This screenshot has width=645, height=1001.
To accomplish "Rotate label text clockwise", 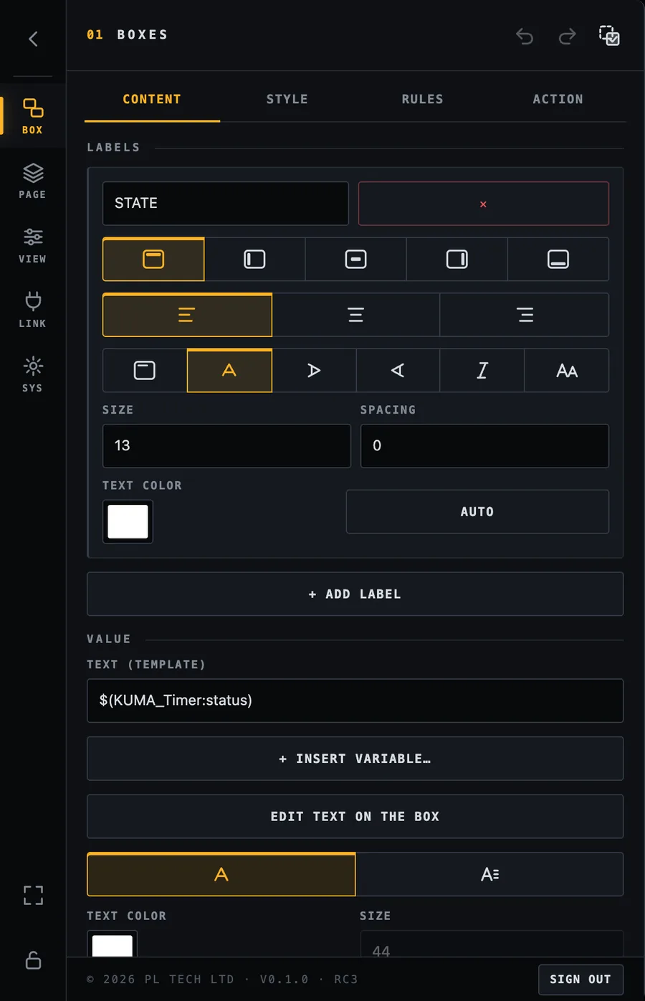I will click(314, 370).
